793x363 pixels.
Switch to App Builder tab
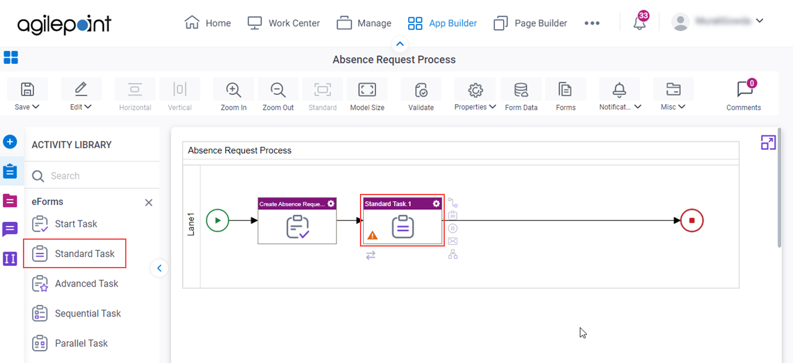coord(442,23)
